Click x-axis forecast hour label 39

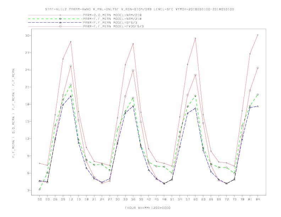[141, 199]
